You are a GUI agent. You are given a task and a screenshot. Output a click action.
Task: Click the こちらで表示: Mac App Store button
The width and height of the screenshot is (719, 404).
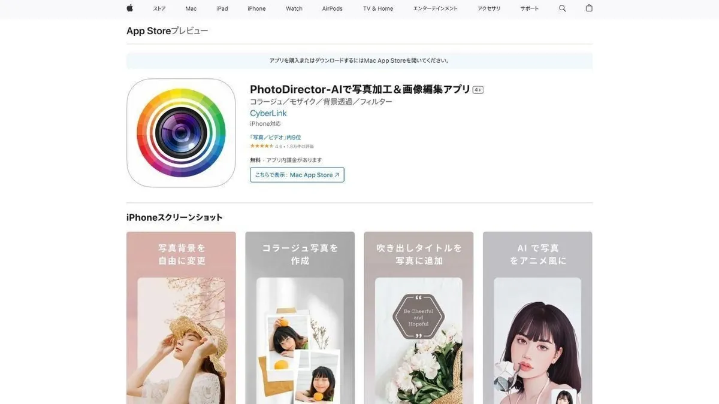point(297,175)
